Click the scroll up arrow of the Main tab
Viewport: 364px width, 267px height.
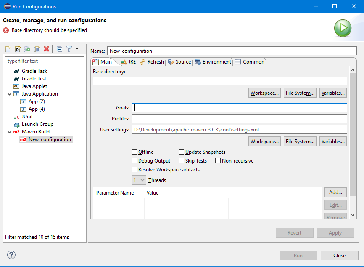point(353,70)
